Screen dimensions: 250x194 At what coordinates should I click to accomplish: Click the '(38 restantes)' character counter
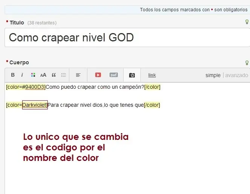click(x=42, y=23)
